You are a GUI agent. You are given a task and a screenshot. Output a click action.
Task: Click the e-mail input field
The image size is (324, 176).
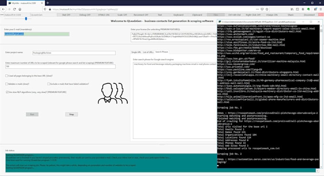37,34
